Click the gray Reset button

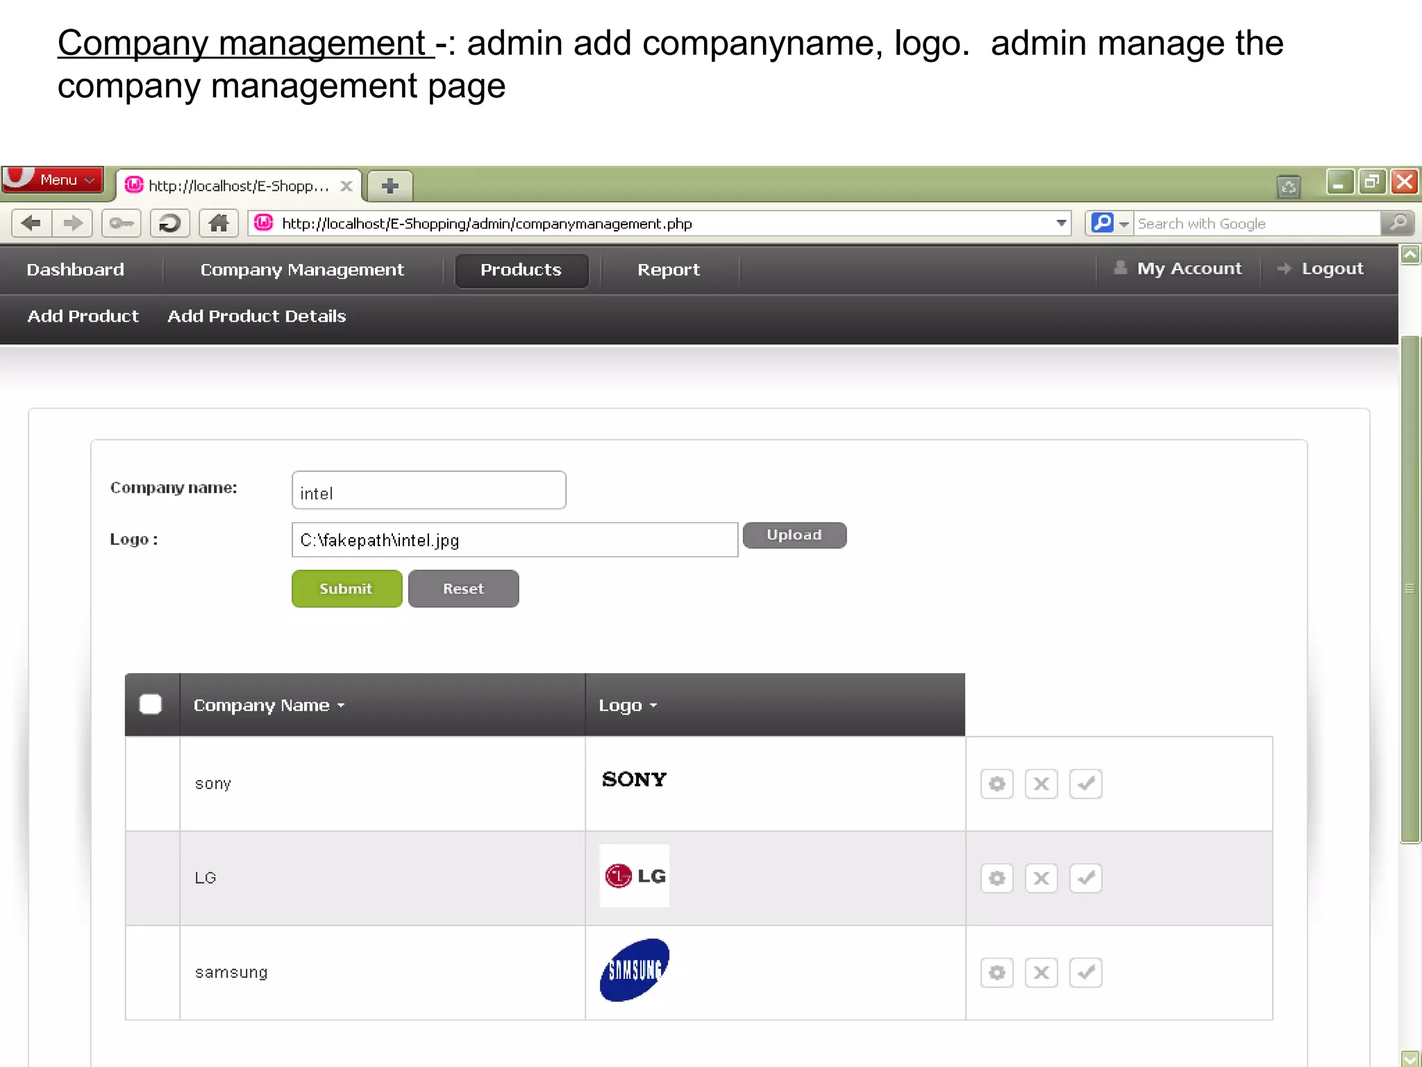[464, 589]
